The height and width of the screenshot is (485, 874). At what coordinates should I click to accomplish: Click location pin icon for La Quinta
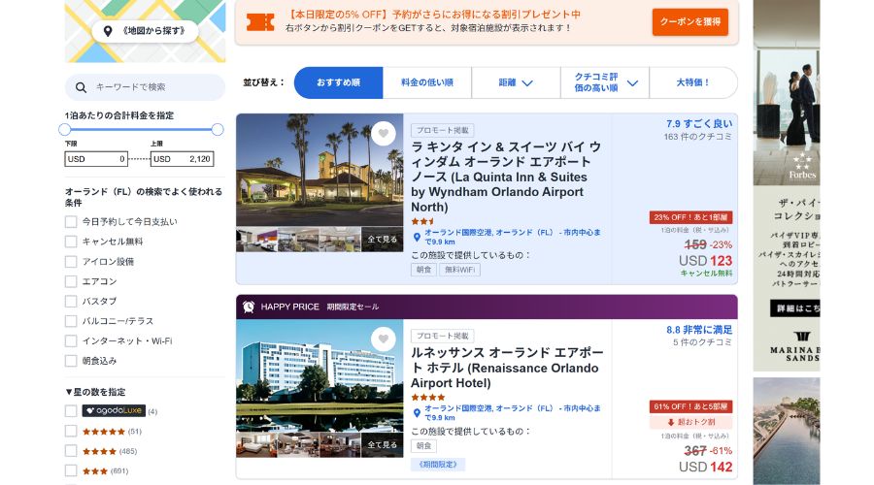click(417, 238)
